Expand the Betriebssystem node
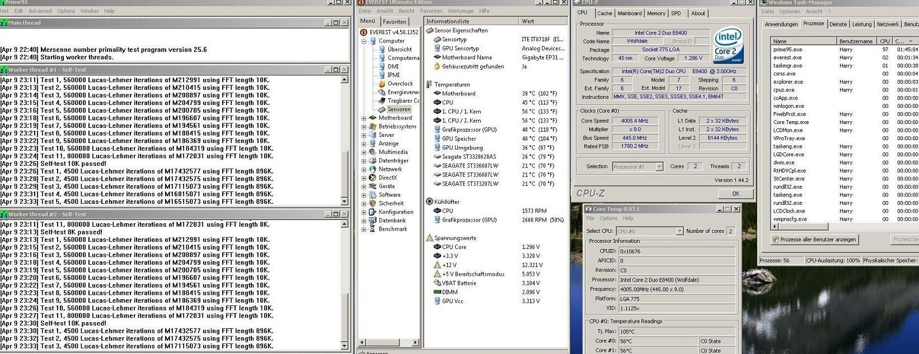Screen dimensions: 919x354 coord(364,127)
